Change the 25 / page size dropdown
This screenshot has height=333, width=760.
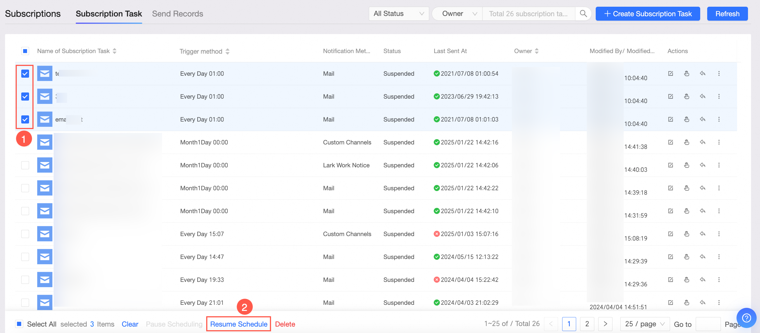pos(645,324)
